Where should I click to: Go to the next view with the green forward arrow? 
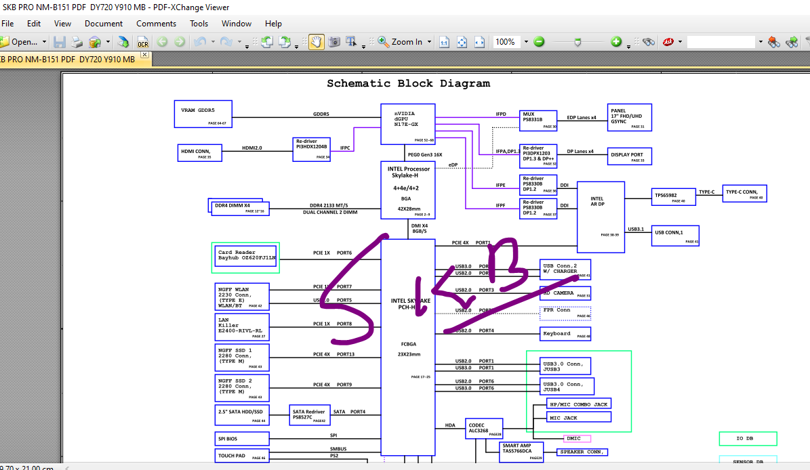(x=179, y=42)
